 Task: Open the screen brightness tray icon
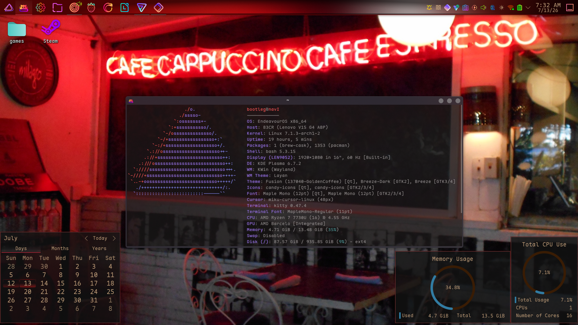point(502,8)
